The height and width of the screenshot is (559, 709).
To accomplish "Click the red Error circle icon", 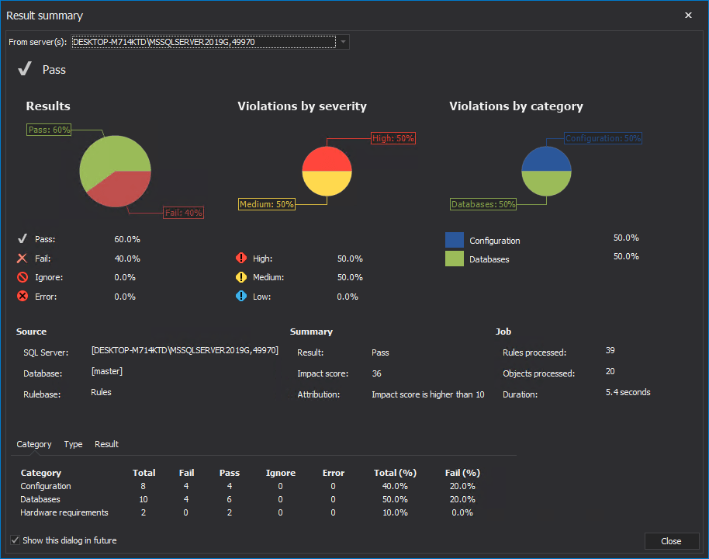I will [23, 296].
